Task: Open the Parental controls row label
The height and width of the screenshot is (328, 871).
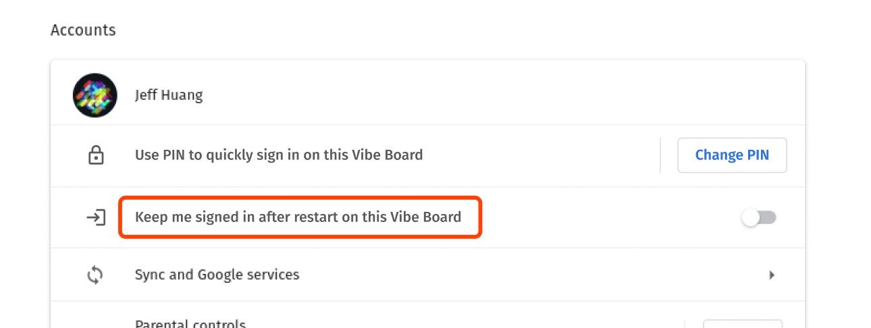Action: point(190,324)
